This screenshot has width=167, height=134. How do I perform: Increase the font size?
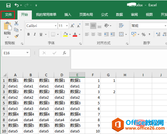tap(72, 26)
